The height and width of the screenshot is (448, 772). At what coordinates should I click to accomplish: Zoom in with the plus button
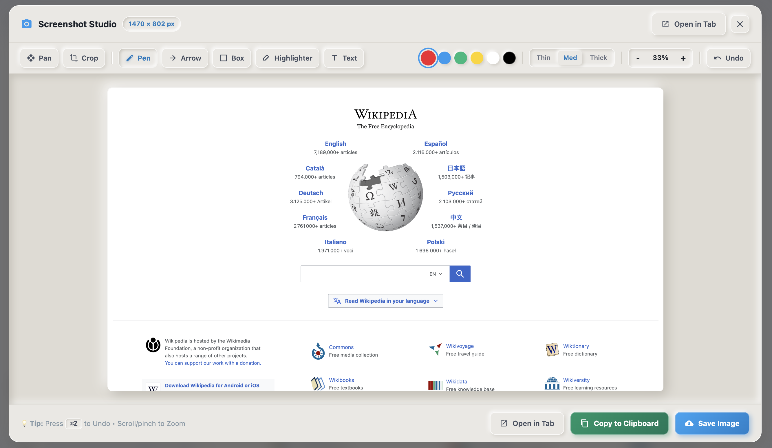(683, 58)
